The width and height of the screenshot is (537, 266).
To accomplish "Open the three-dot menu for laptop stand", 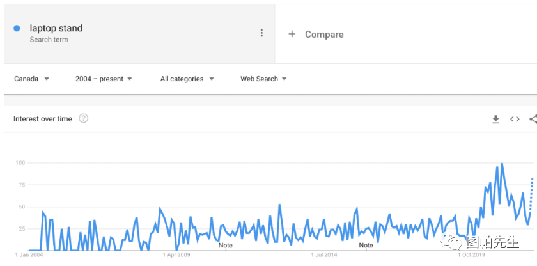I will pos(261,33).
